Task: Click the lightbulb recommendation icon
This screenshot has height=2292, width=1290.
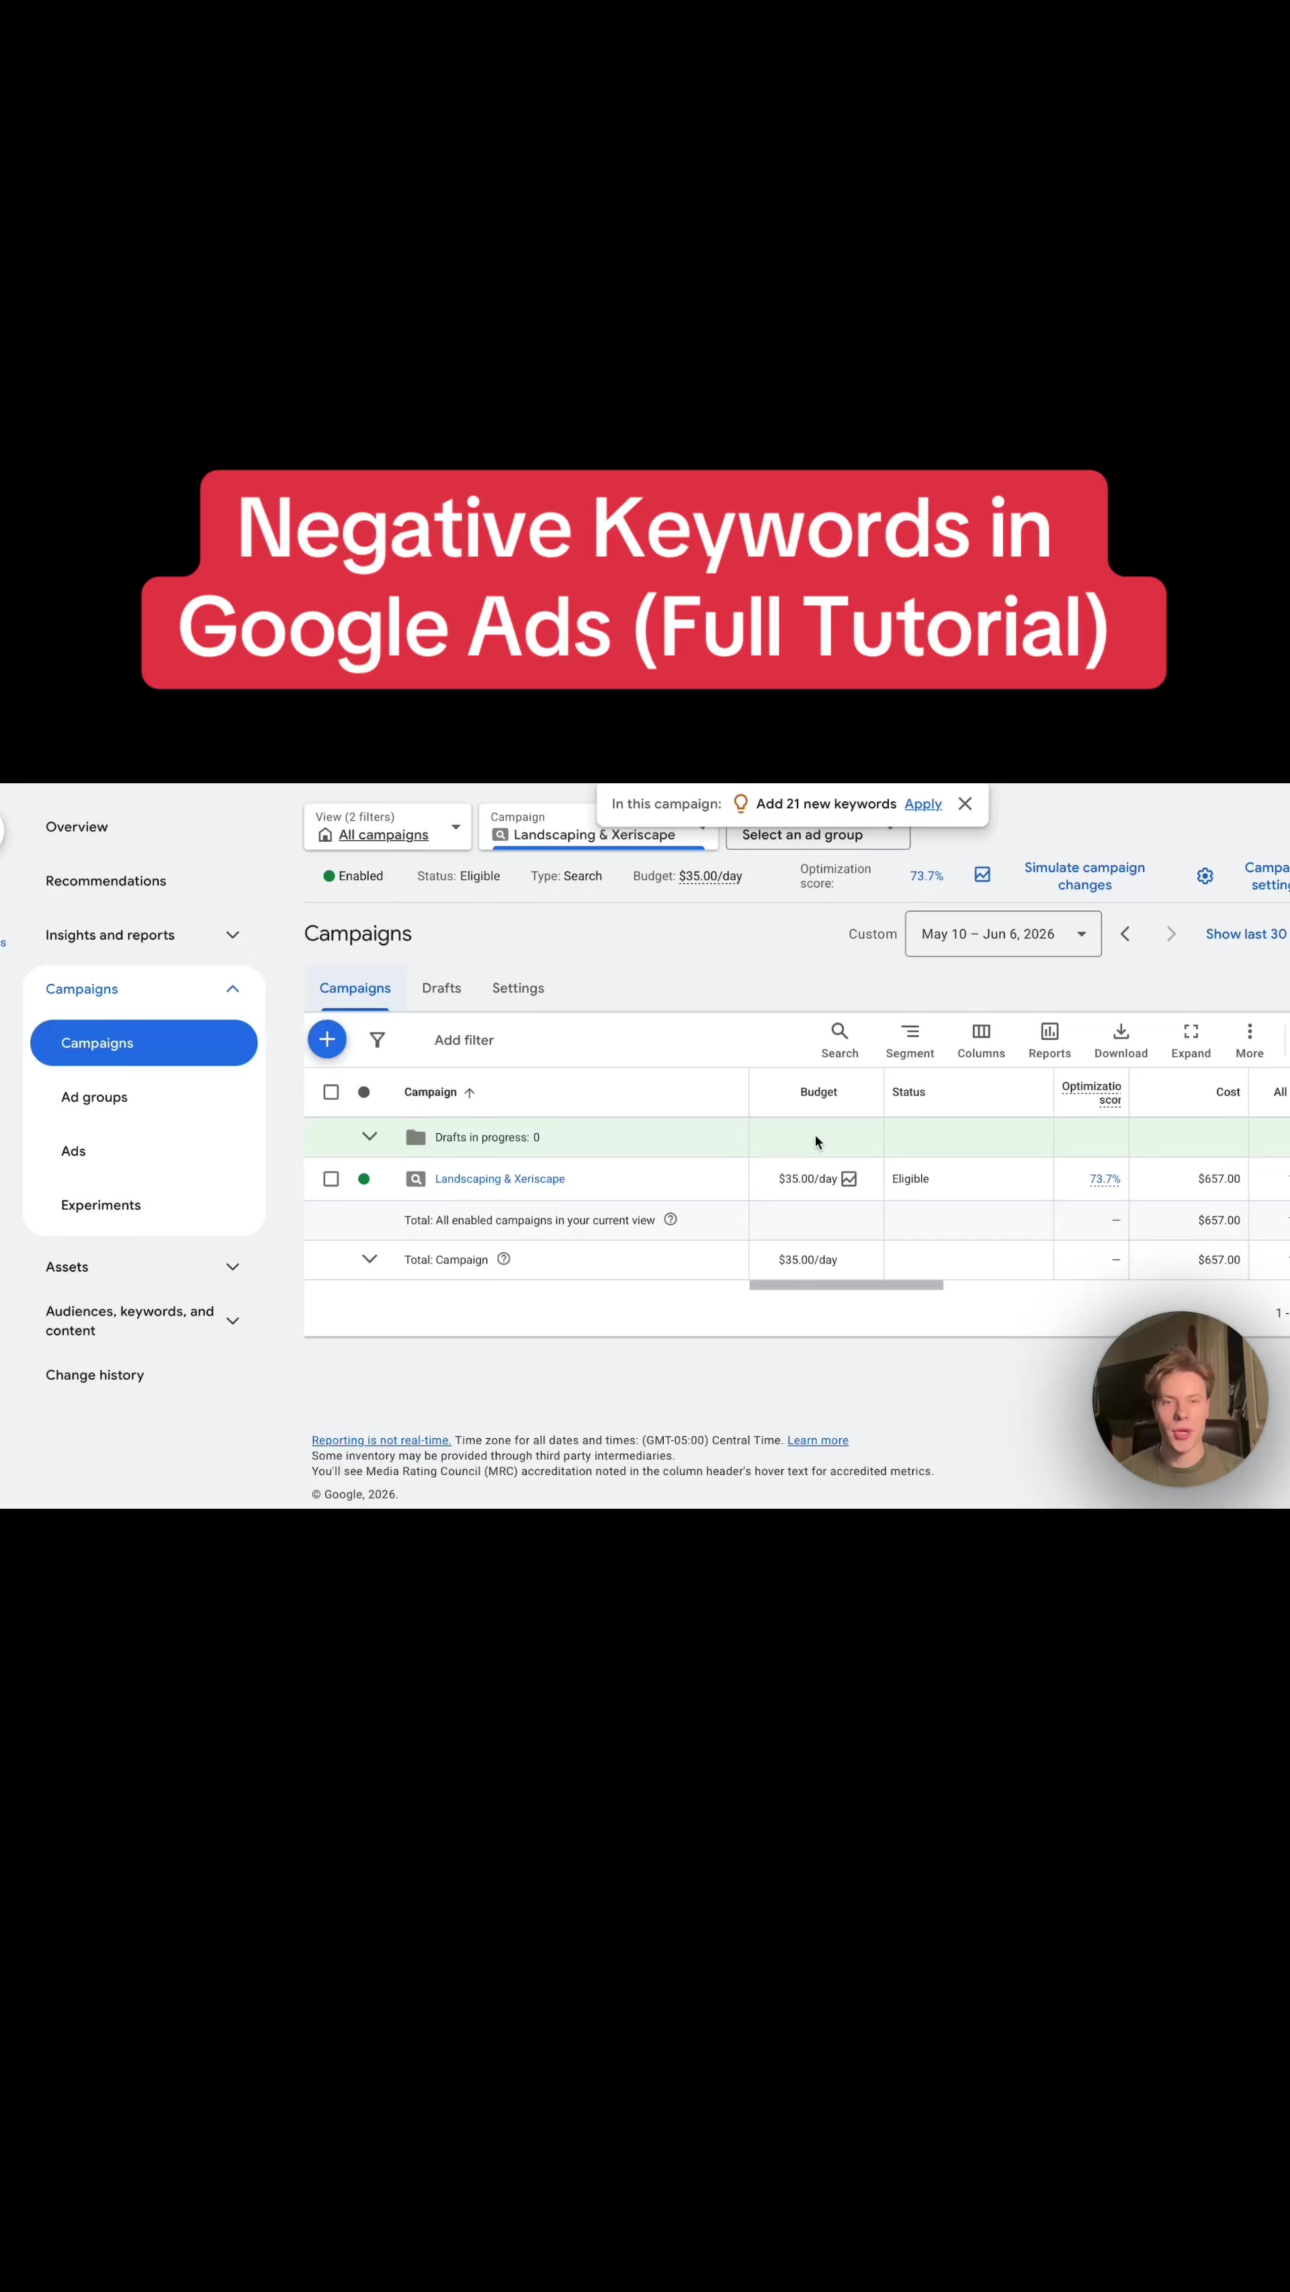Action: (x=739, y=803)
